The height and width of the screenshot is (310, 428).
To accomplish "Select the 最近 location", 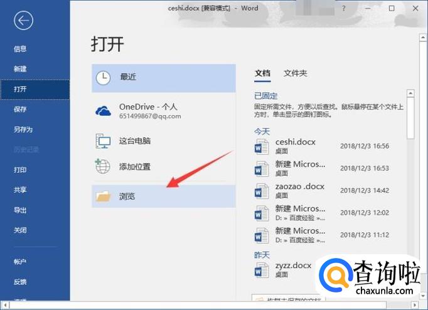I will click(164, 78).
